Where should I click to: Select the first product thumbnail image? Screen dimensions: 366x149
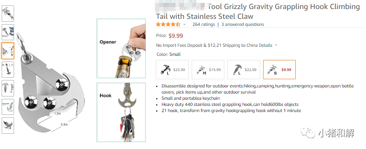(8, 14)
